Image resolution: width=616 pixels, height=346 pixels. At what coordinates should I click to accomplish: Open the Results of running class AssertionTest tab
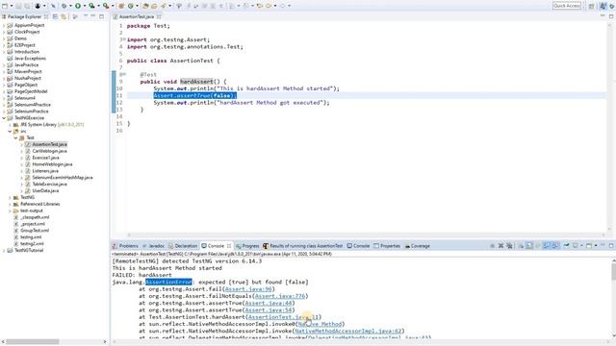(303, 246)
